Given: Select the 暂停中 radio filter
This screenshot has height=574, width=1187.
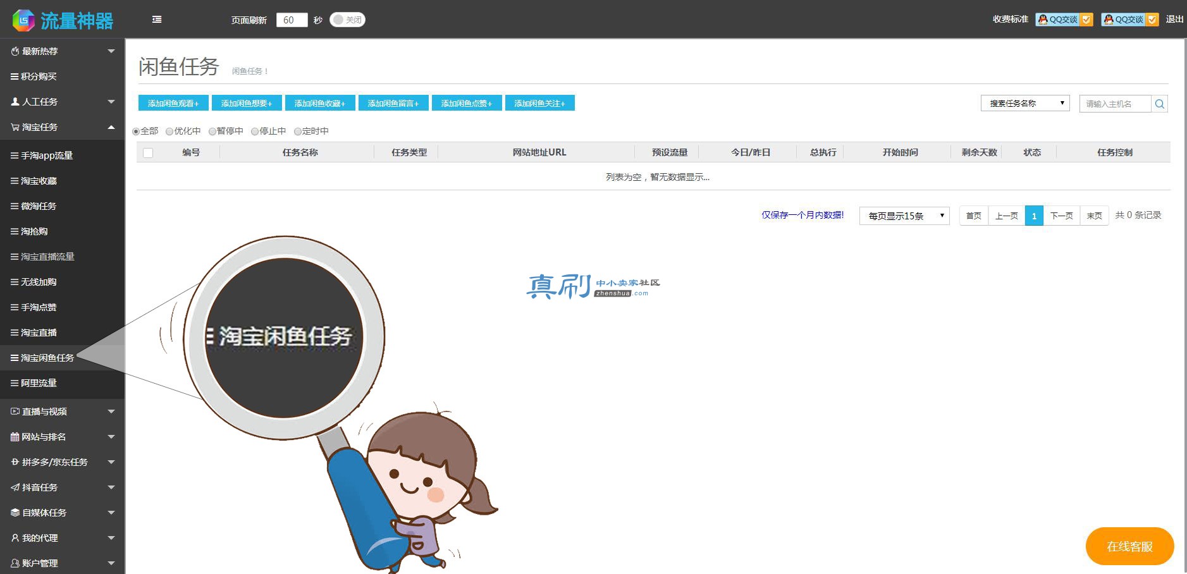Looking at the screenshot, I should (x=212, y=131).
